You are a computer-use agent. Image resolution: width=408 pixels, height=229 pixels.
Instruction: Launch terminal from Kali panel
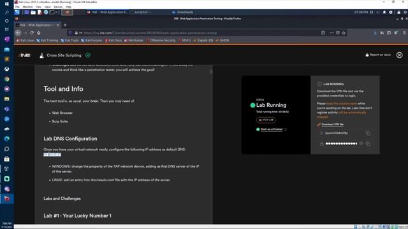click(x=52, y=12)
